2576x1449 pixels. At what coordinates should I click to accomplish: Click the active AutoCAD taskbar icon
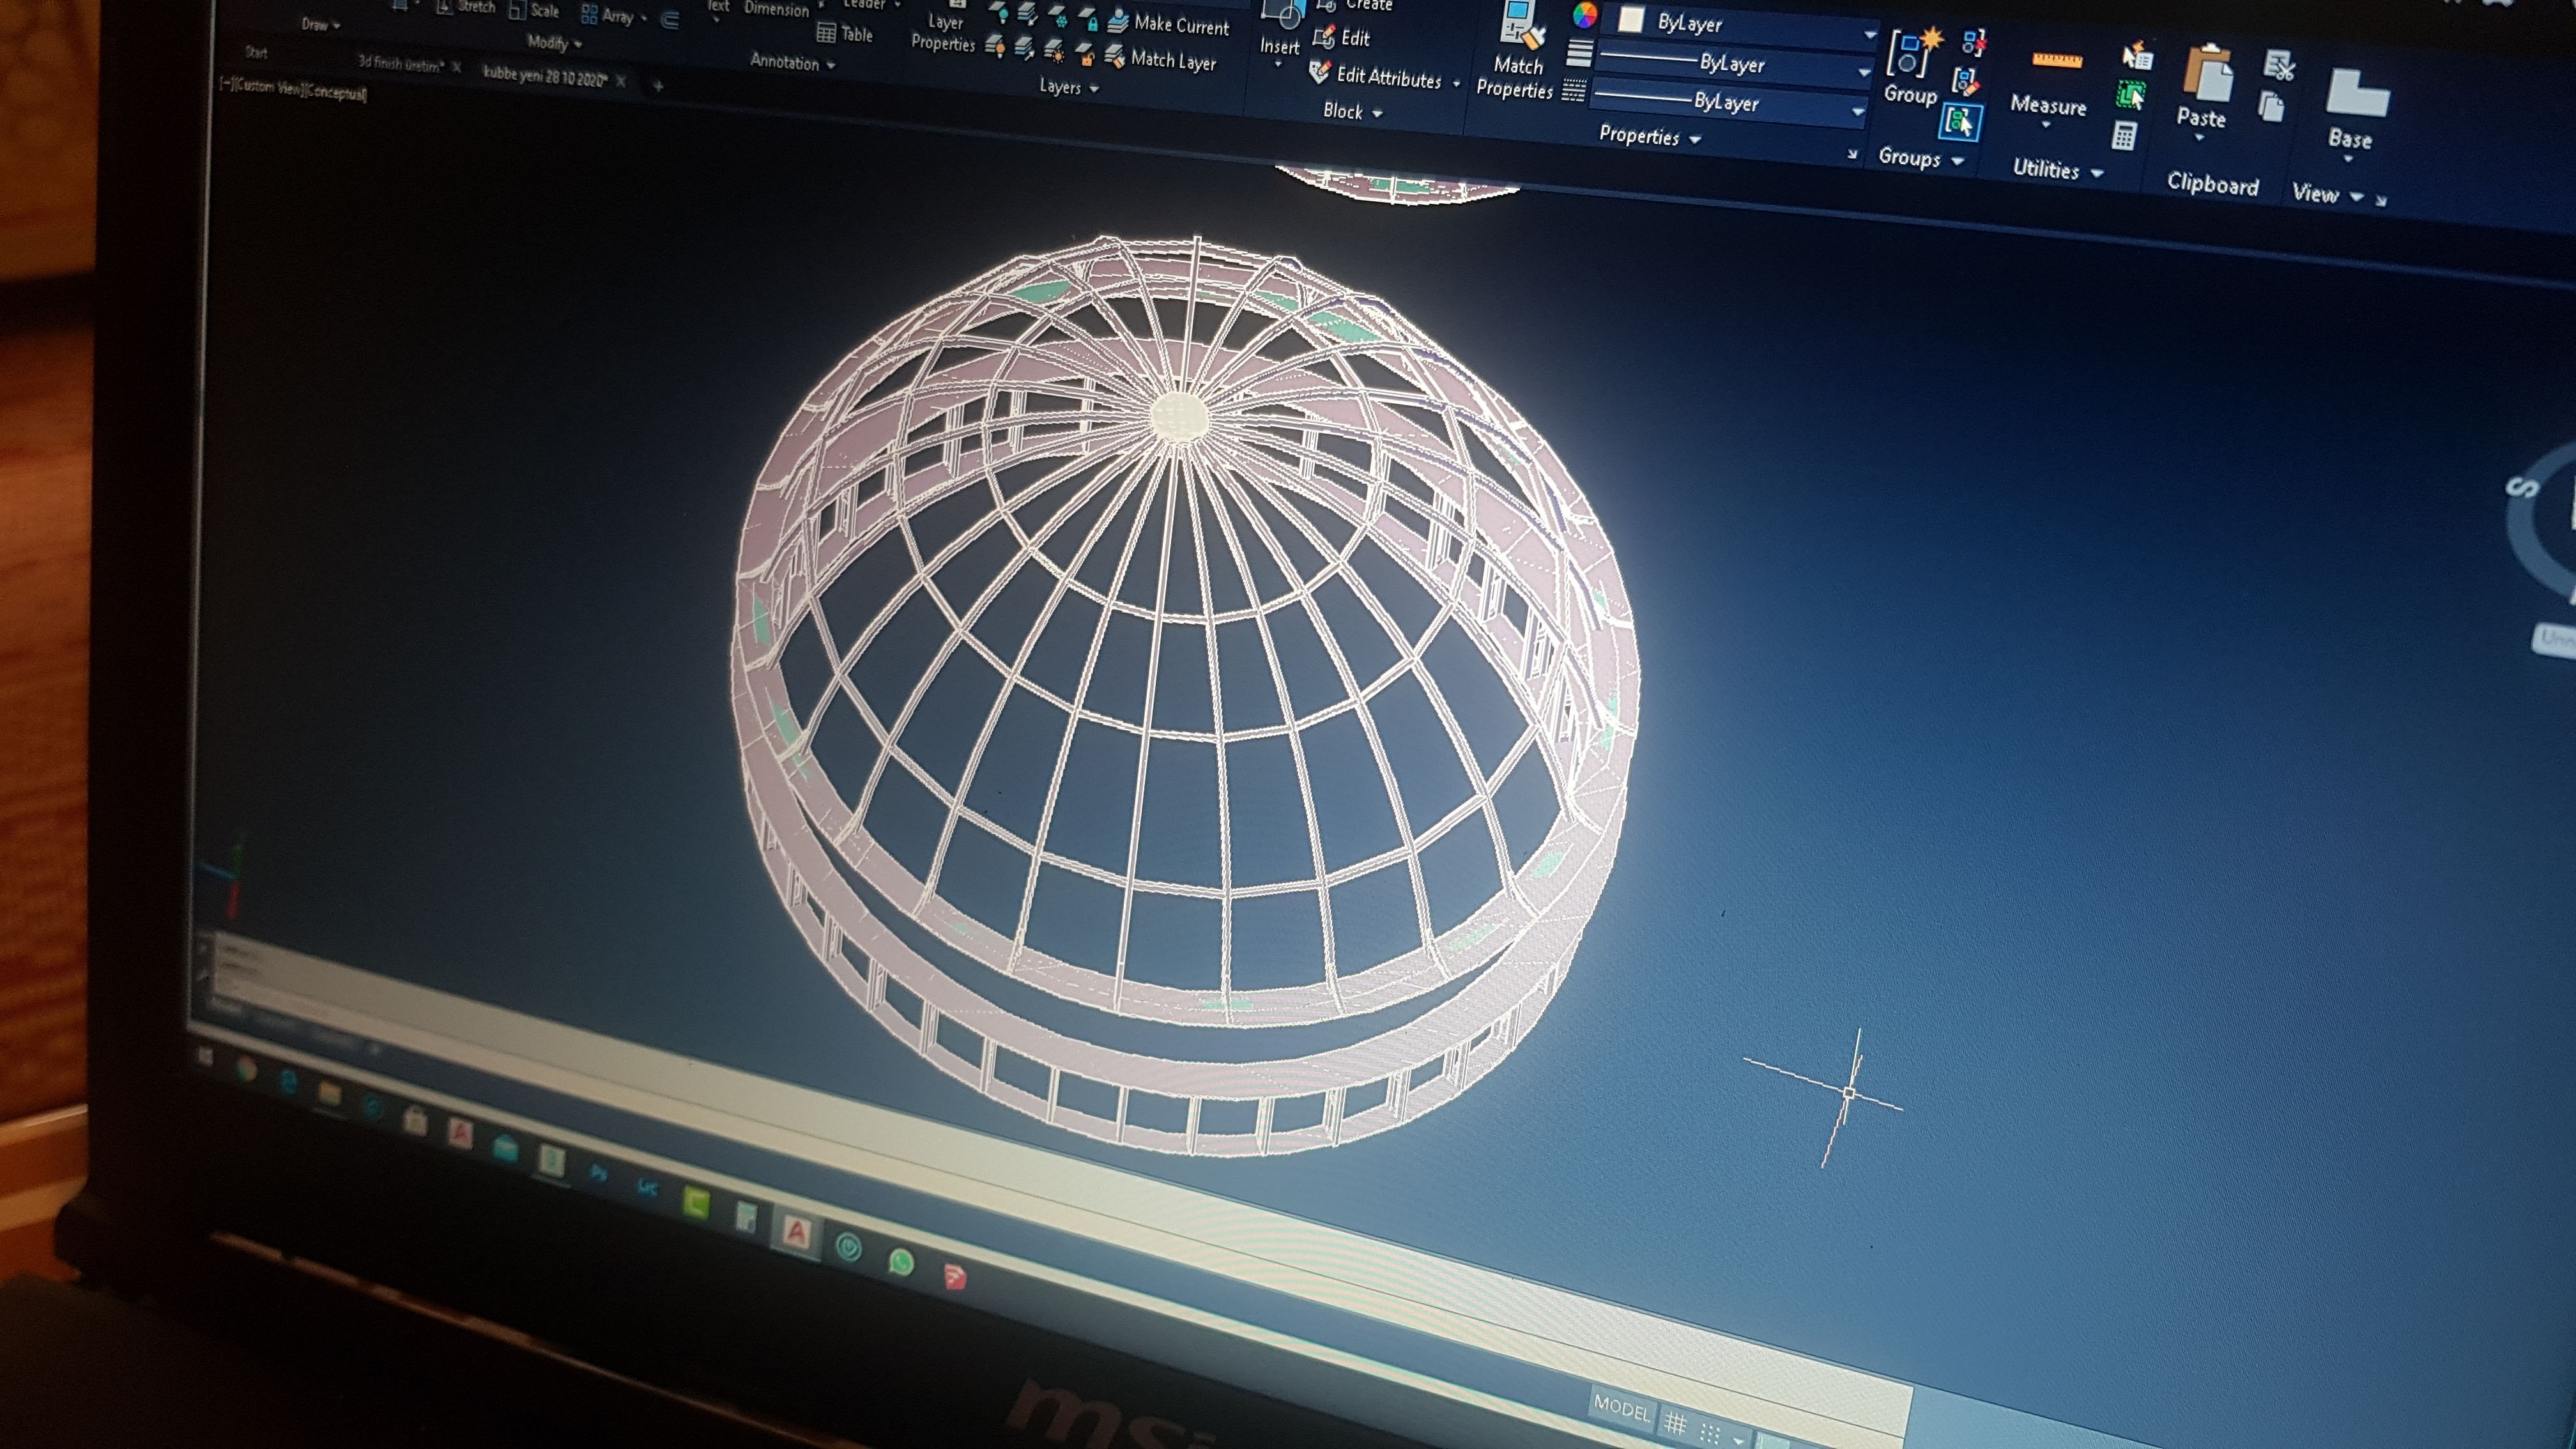[796, 1233]
